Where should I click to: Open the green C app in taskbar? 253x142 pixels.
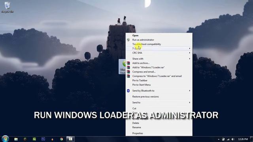[x=34, y=139]
